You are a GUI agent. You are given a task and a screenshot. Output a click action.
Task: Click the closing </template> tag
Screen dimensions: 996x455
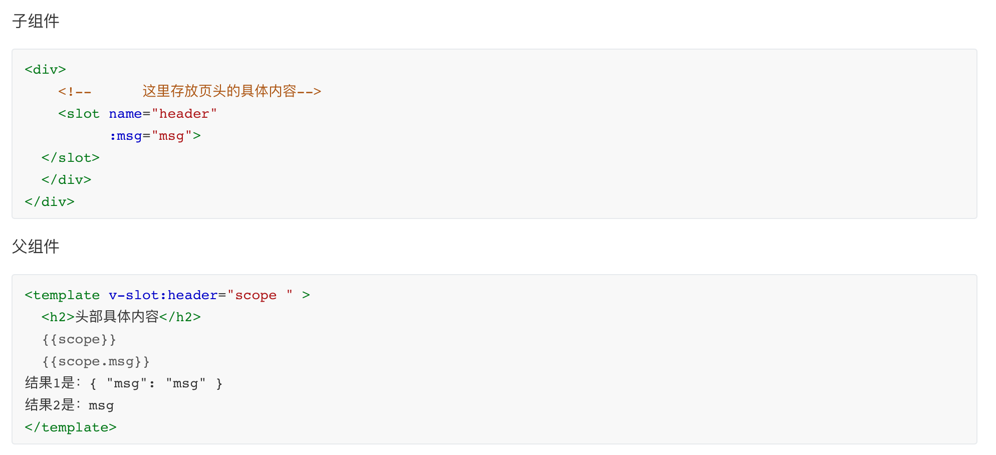(x=71, y=427)
